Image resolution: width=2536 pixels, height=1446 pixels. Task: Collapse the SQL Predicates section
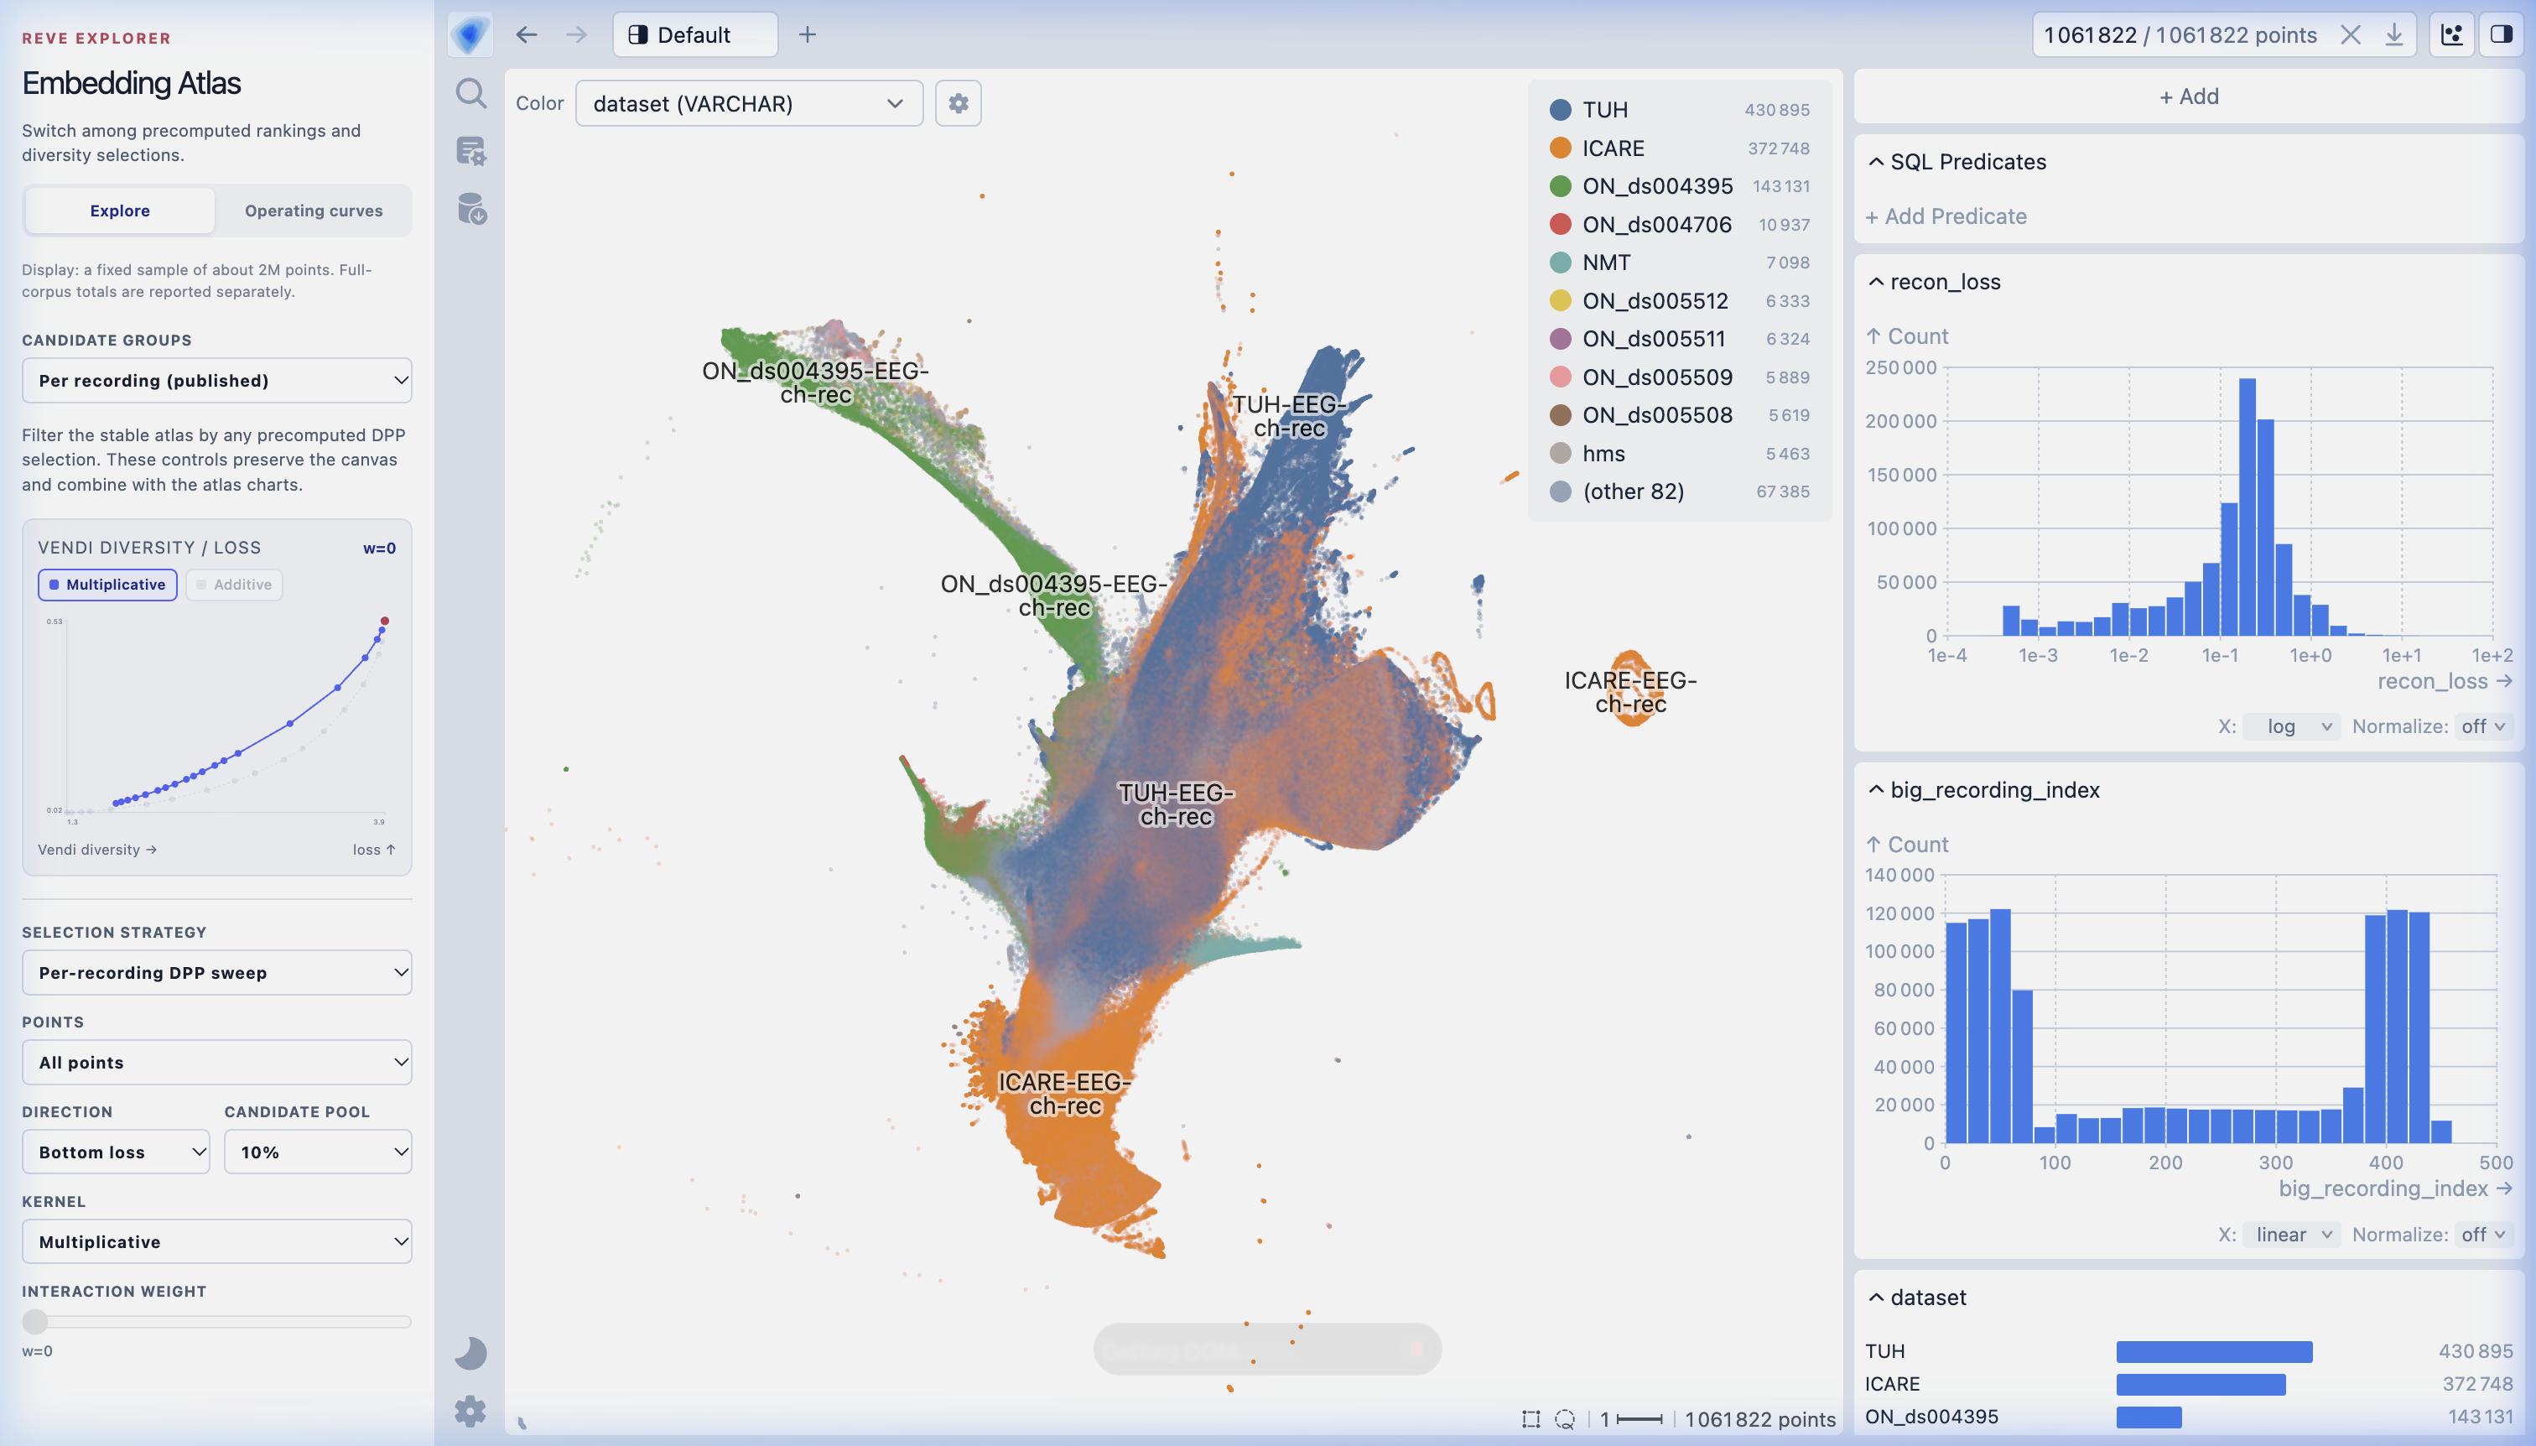(1876, 162)
